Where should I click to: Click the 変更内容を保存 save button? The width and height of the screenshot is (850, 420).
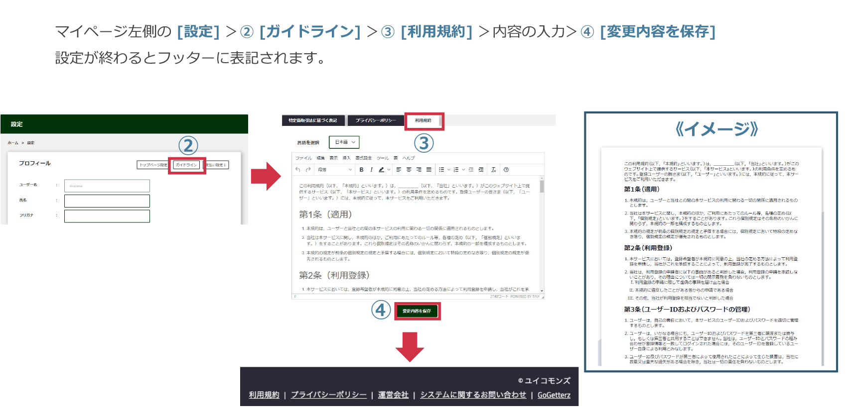click(417, 311)
